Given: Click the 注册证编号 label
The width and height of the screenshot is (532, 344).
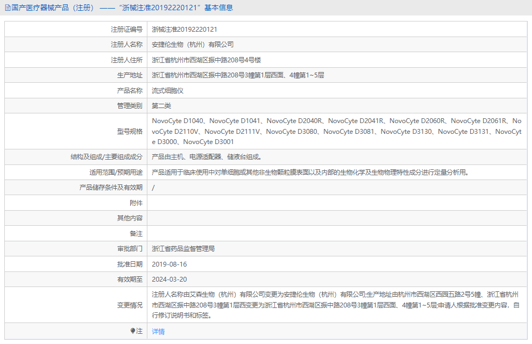Looking at the screenshot, I should click(x=126, y=30).
